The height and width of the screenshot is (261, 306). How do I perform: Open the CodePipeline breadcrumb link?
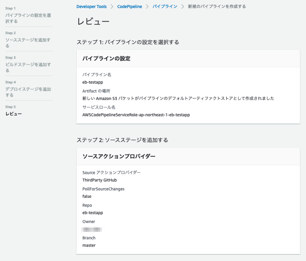tap(129, 6)
